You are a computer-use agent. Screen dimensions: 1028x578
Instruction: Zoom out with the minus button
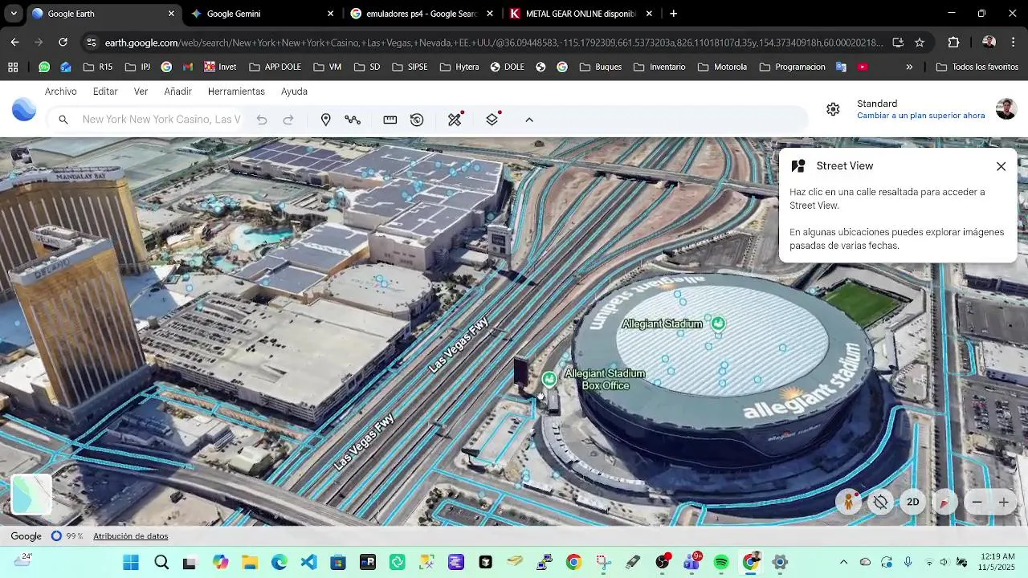pyautogui.click(x=977, y=503)
